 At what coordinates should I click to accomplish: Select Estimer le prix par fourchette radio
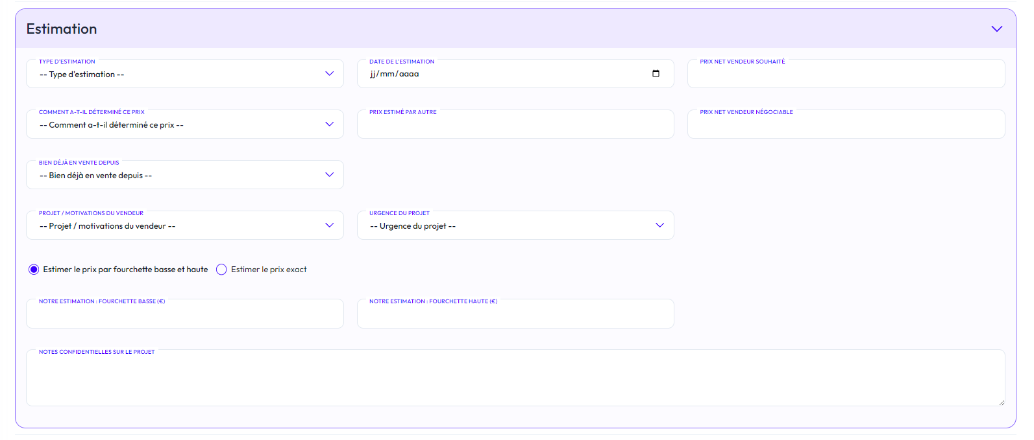pos(34,270)
